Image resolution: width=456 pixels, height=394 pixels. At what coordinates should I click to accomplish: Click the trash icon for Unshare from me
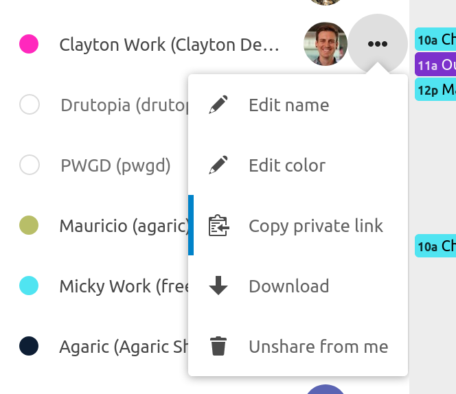(x=218, y=347)
